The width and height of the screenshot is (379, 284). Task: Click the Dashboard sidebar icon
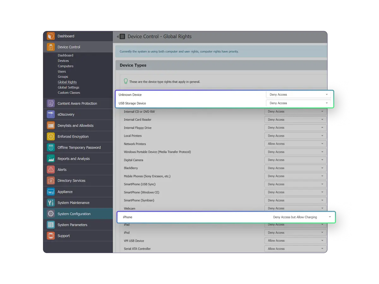coord(51,36)
